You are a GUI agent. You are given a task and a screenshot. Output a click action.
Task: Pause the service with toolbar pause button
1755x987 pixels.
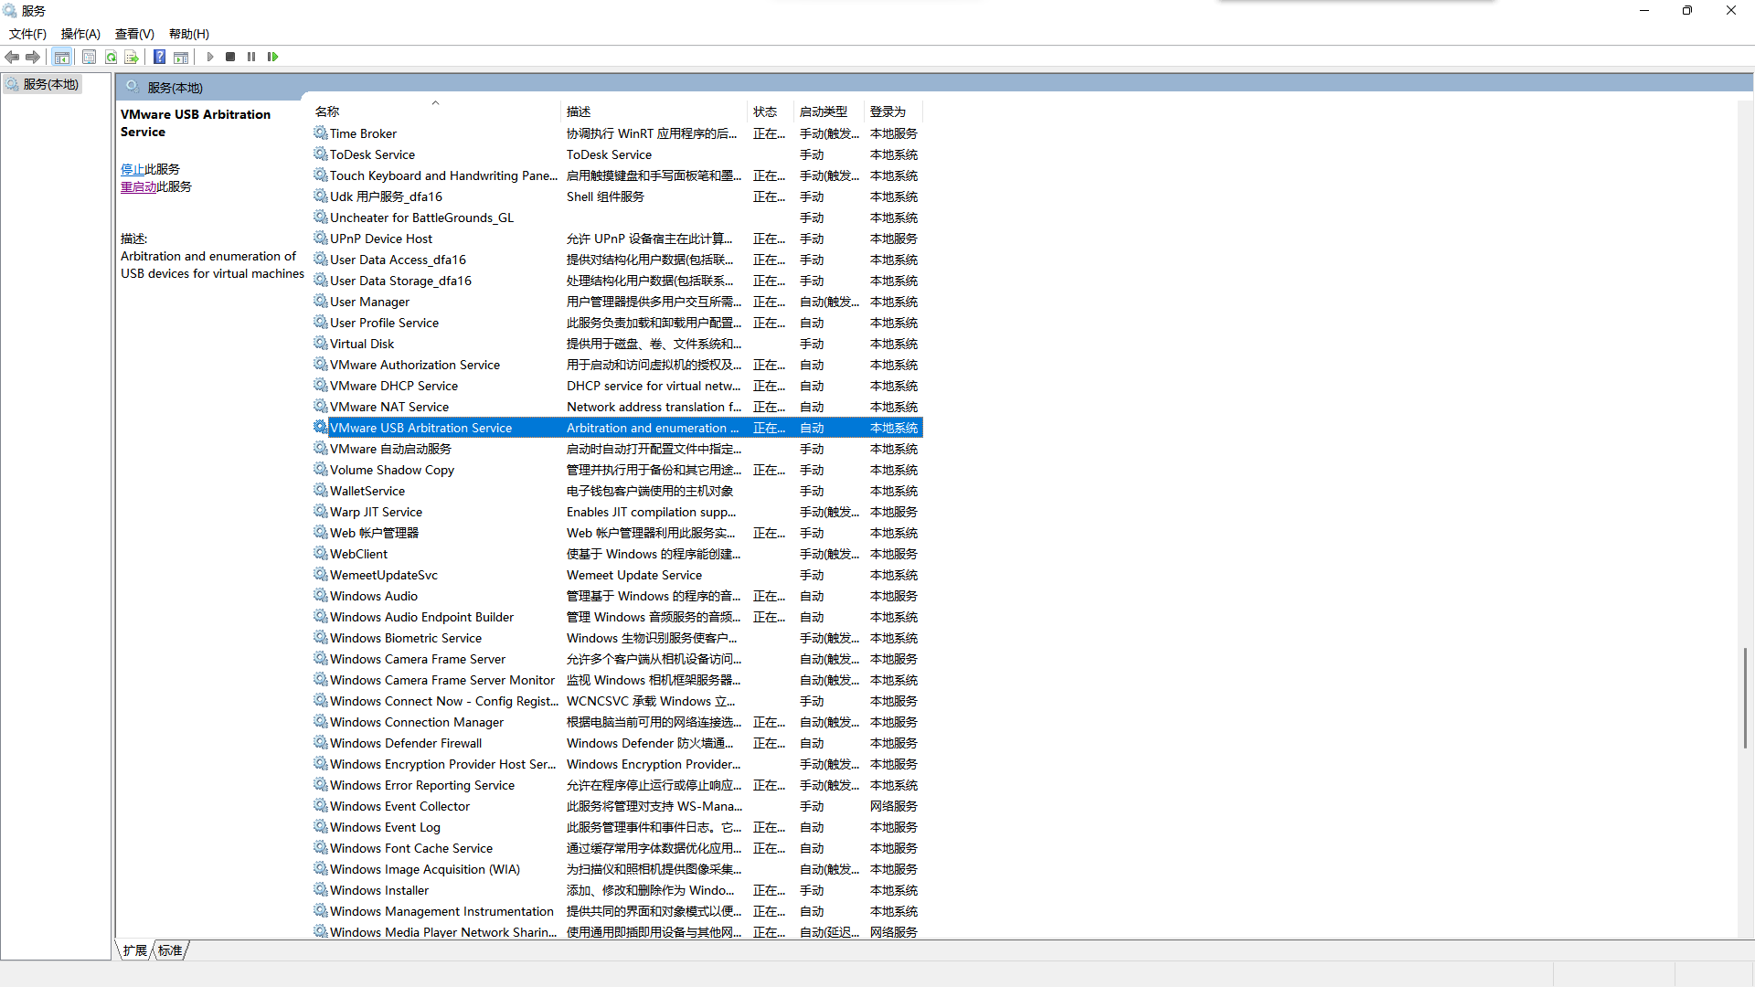coord(251,57)
